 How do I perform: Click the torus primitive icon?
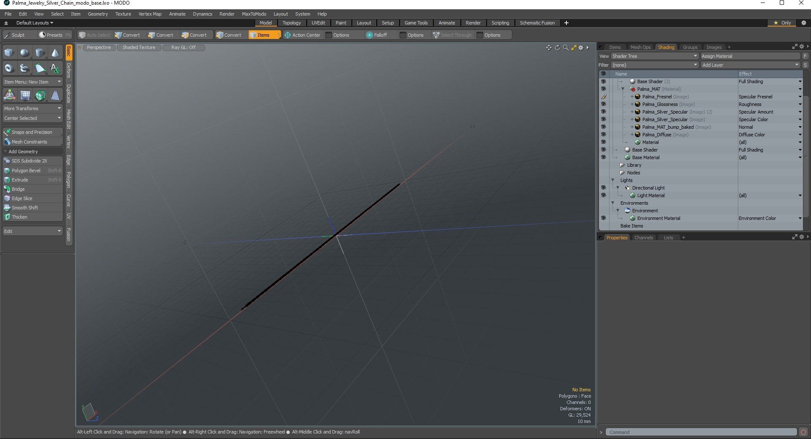click(x=9, y=68)
